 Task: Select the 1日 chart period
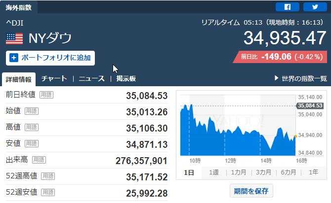click(189, 172)
